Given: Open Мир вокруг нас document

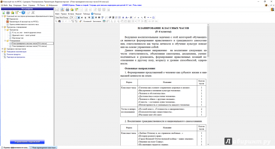Looking at the screenshot, I should coord(18,38).
